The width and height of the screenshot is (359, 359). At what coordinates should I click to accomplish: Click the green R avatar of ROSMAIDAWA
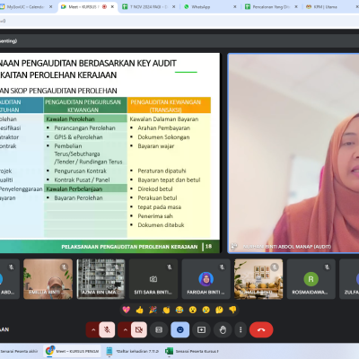(x=311, y=279)
